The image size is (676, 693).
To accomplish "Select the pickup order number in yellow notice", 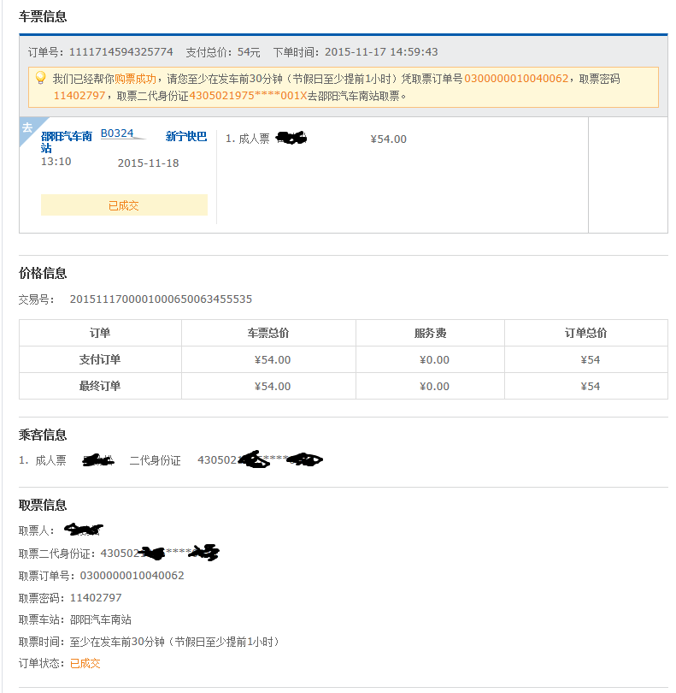I will point(516,79).
